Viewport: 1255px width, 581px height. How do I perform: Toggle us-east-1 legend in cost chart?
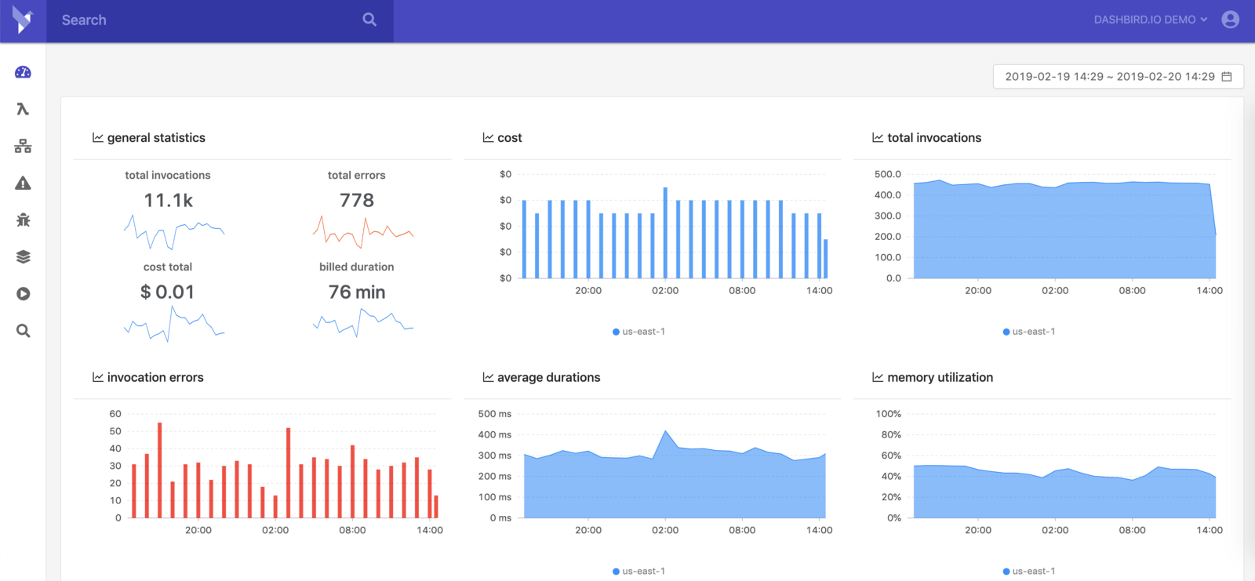638,332
